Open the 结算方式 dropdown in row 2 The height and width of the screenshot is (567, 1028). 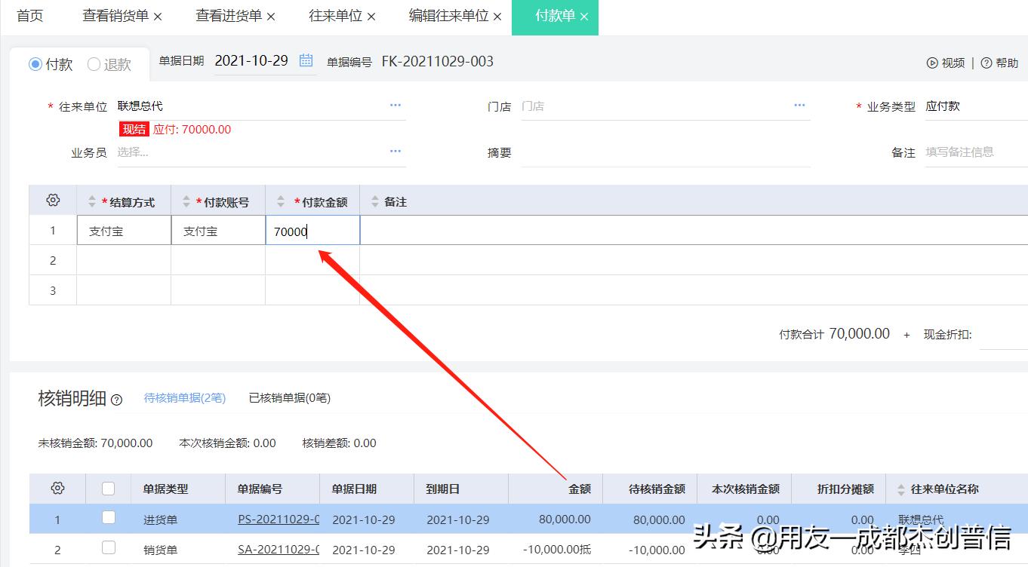coord(124,260)
